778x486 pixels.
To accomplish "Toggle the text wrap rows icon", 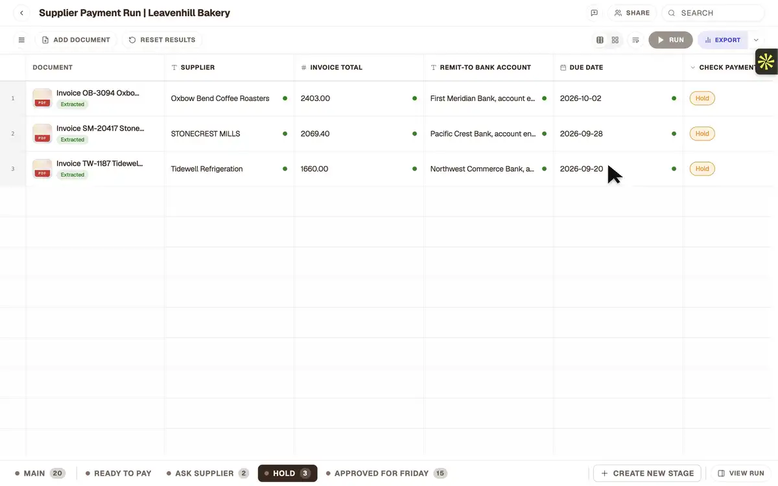I will pyautogui.click(x=636, y=40).
